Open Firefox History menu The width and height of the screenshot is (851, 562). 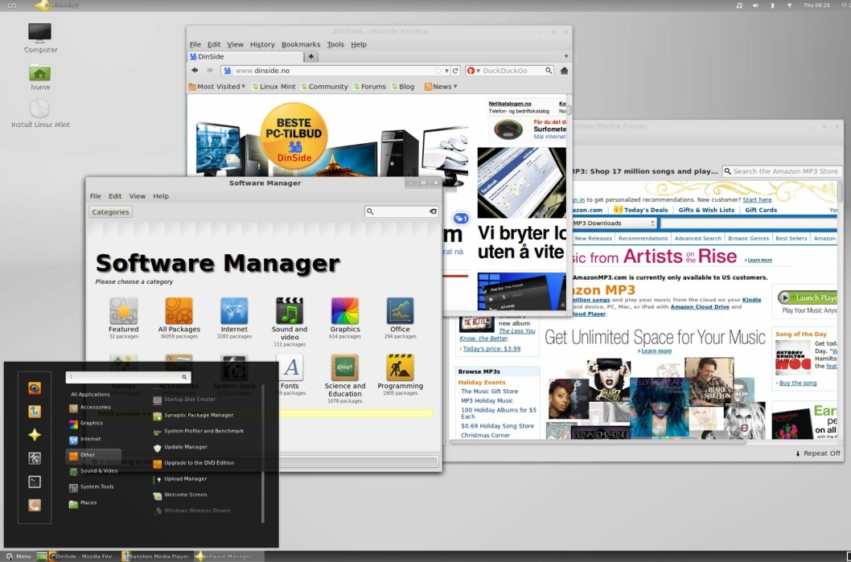(262, 44)
